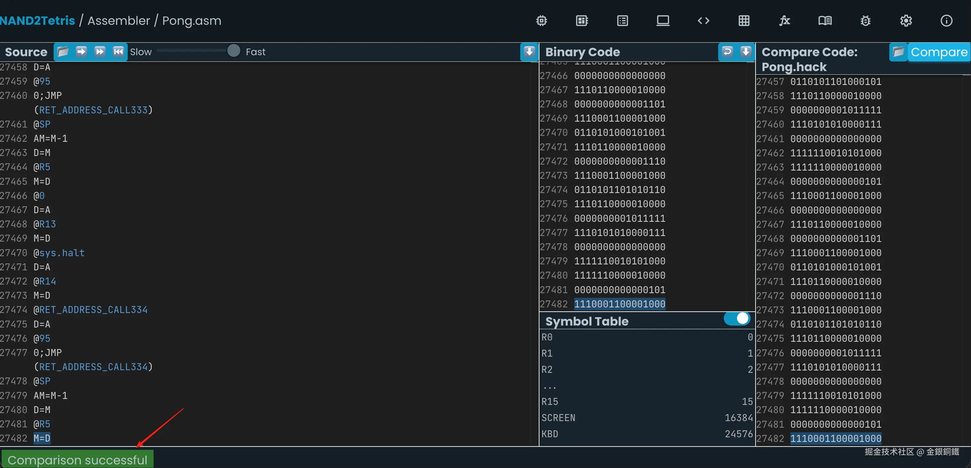Toggle the Symbol Table switch

(x=737, y=319)
